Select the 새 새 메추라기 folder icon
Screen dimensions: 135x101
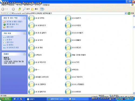[x=32, y=26]
